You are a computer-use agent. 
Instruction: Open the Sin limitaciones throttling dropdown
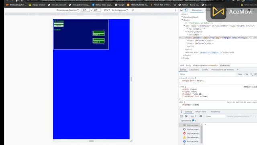point(120,10)
